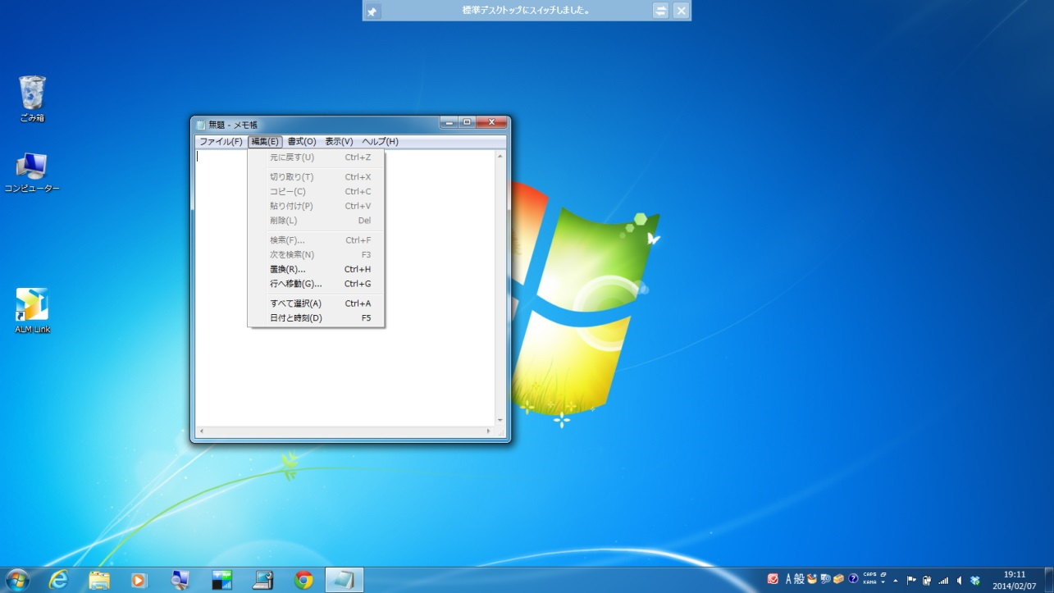The width and height of the screenshot is (1054, 593).
Task: Click the Notepad vertical scrollbar up arrow
Action: click(500, 156)
